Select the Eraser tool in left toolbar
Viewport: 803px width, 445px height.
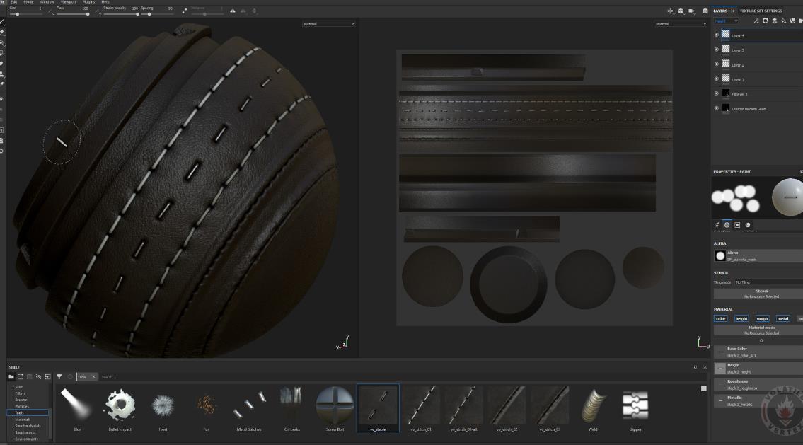coord(2,33)
